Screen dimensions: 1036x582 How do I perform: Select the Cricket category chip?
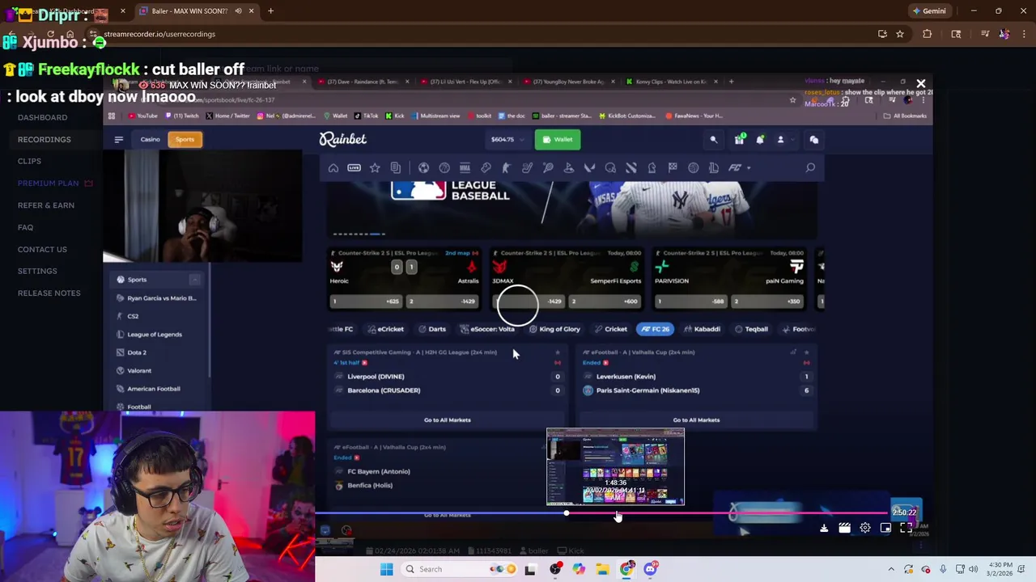(610, 329)
